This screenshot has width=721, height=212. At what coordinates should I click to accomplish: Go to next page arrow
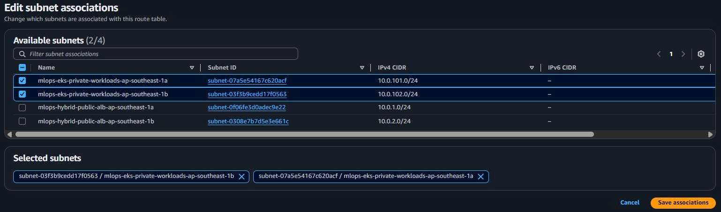coord(683,54)
